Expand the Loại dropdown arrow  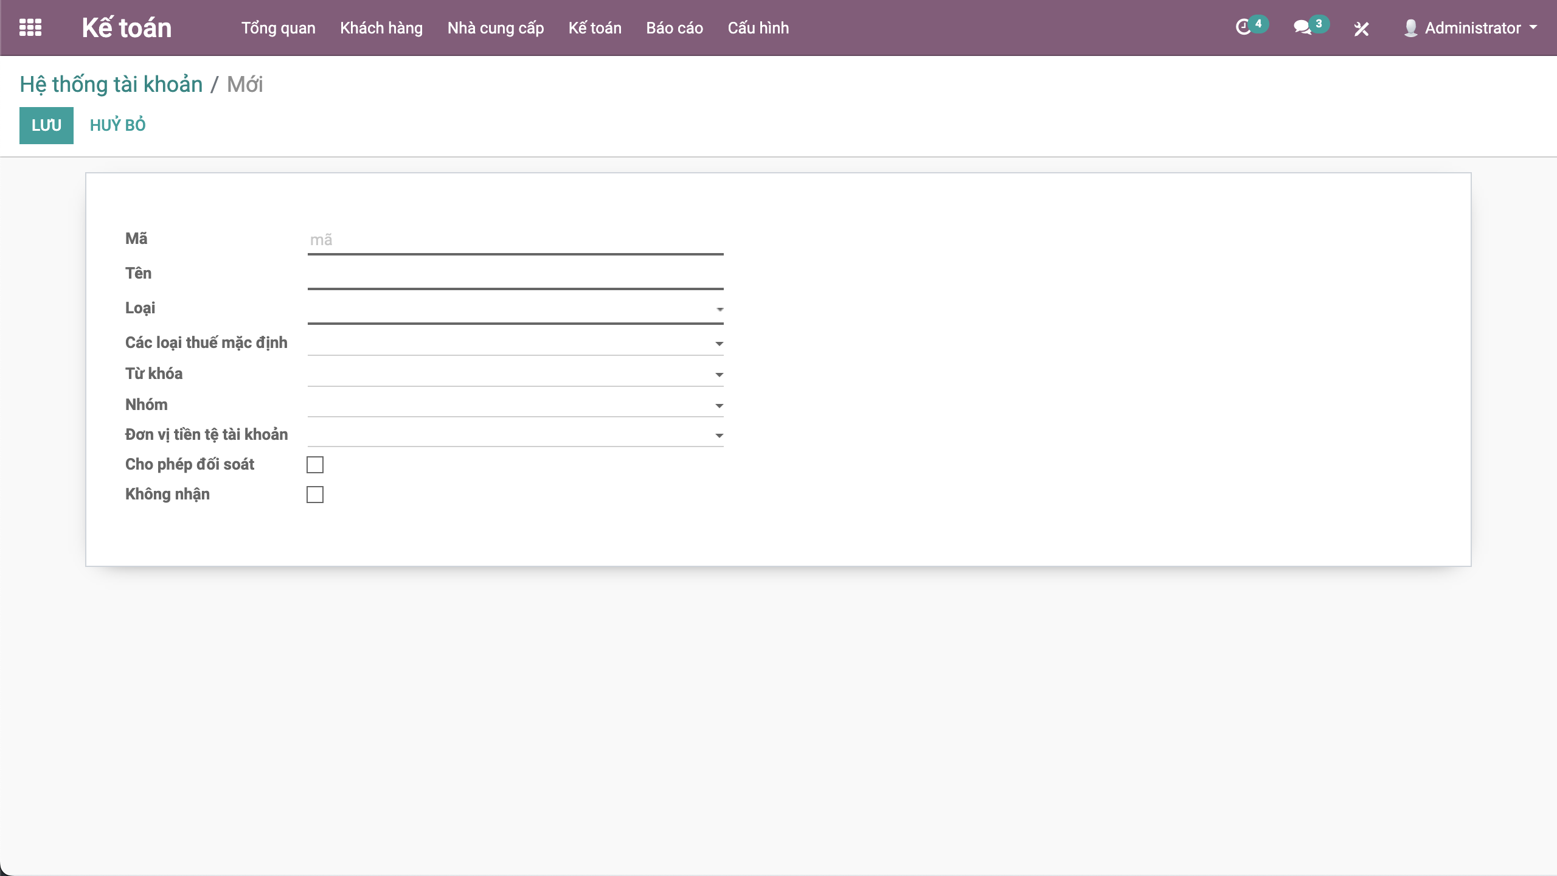click(720, 310)
